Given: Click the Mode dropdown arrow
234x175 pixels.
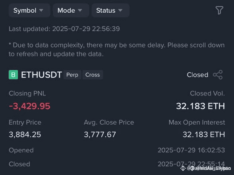Looking at the screenshot, I should 80,10.
